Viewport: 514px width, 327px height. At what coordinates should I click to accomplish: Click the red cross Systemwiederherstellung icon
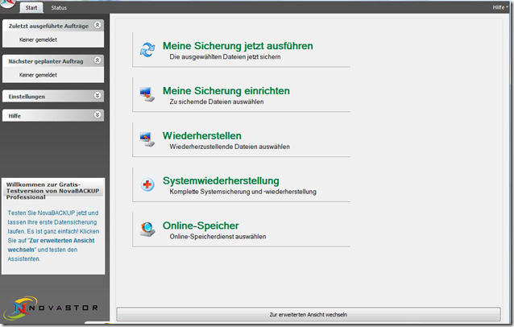[147, 184]
